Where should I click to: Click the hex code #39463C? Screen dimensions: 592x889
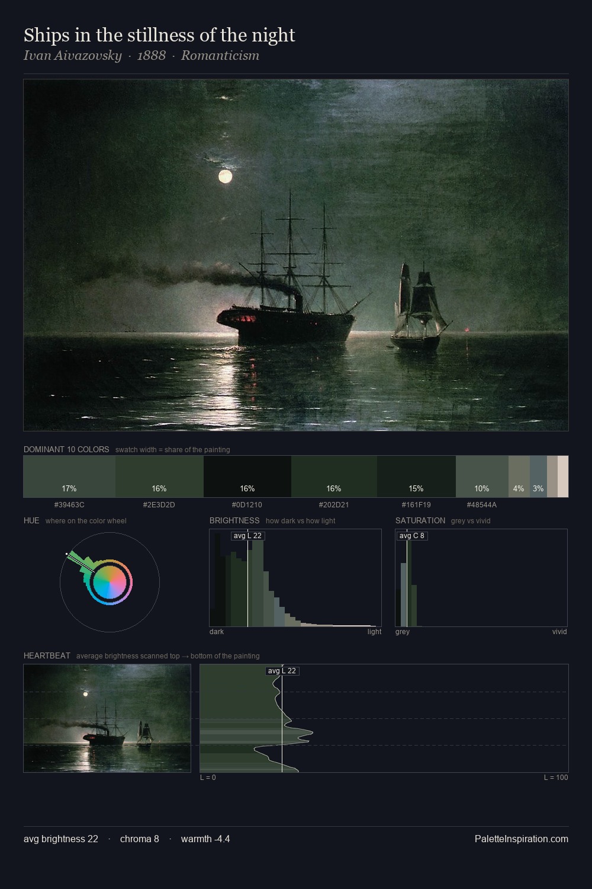coord(69,505)
